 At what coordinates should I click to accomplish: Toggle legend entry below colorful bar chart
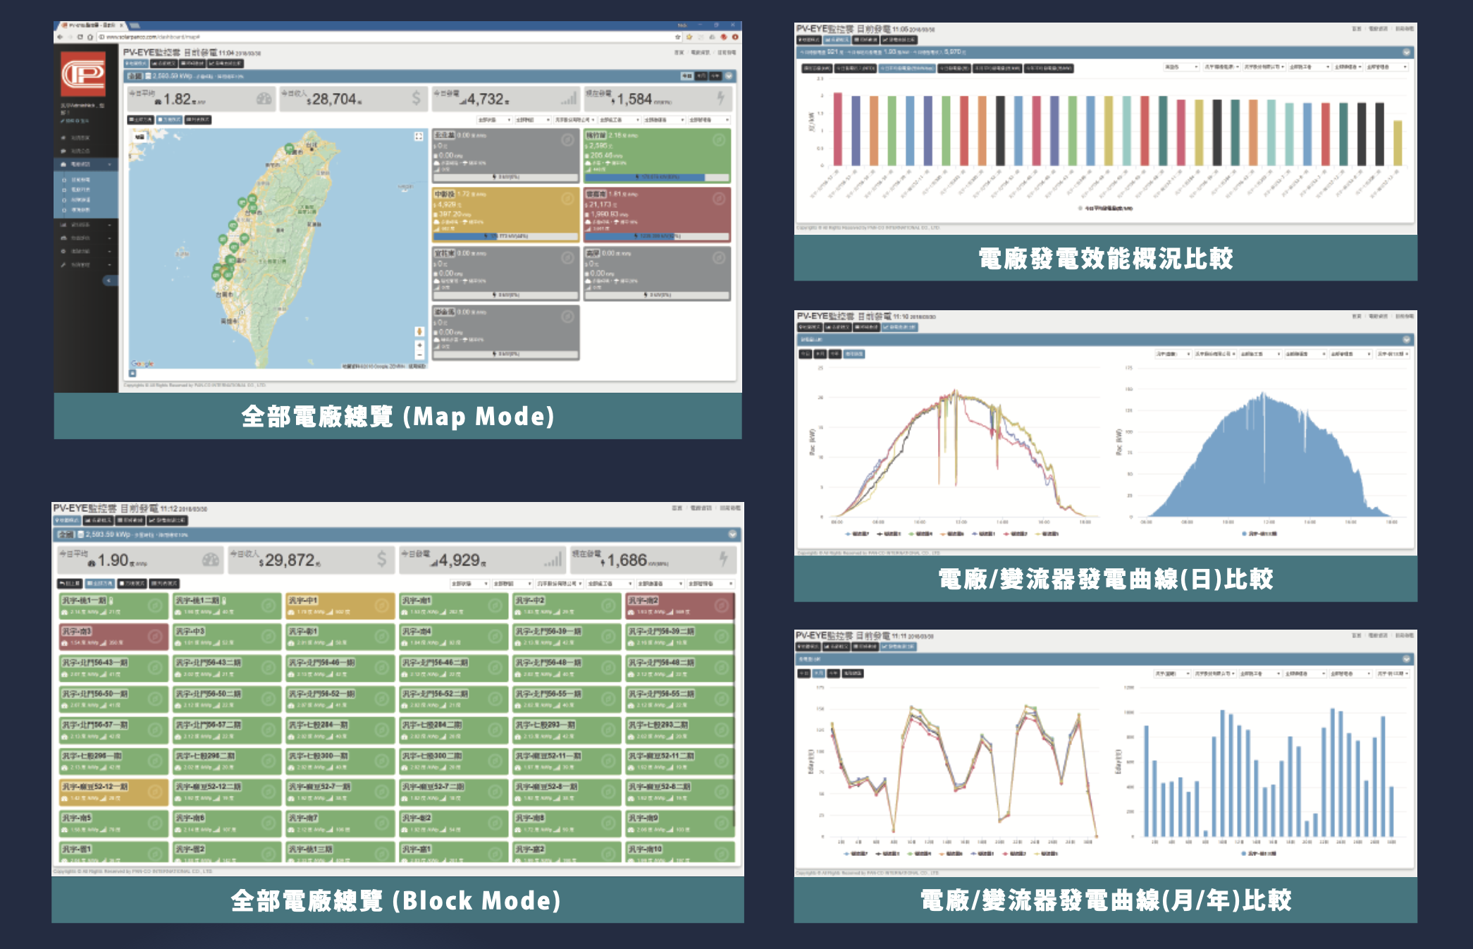coord(1105,209)
